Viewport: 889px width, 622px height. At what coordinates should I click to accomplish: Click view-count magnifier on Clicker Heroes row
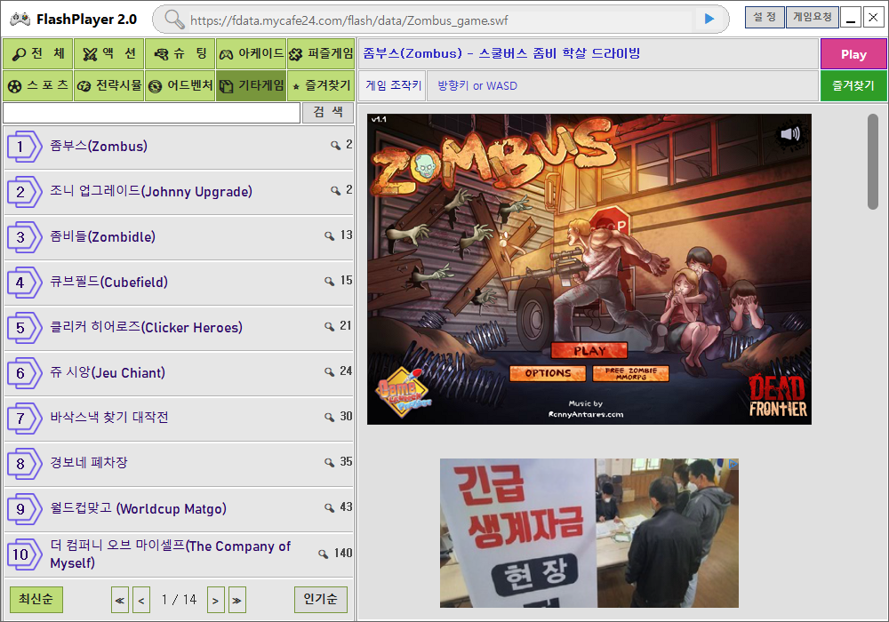[x=330, y=326]
